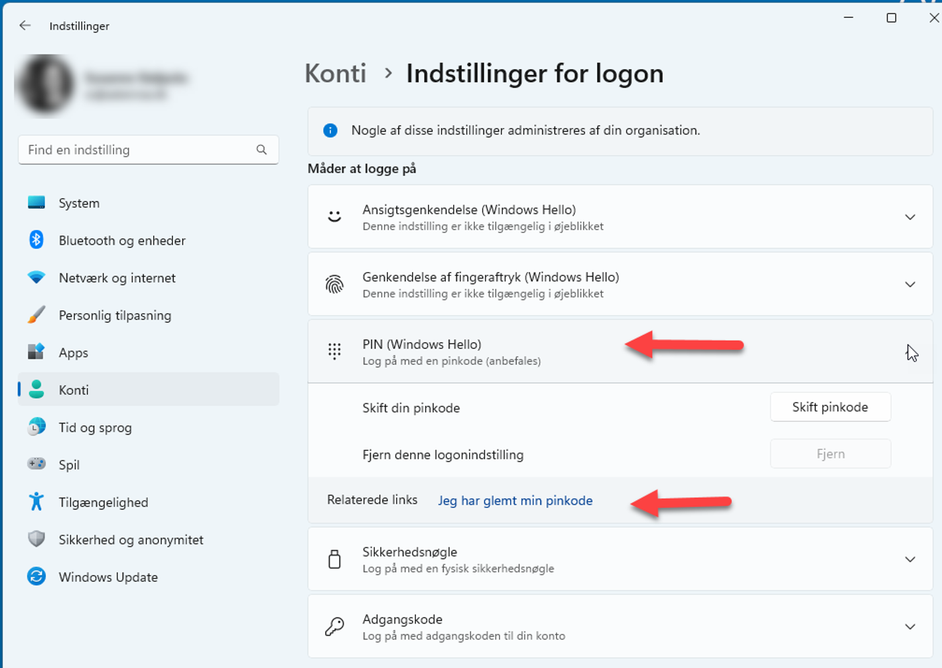Click the Bluetooth icon in sidebar
The image size is (942, 668).
[36, 239]
